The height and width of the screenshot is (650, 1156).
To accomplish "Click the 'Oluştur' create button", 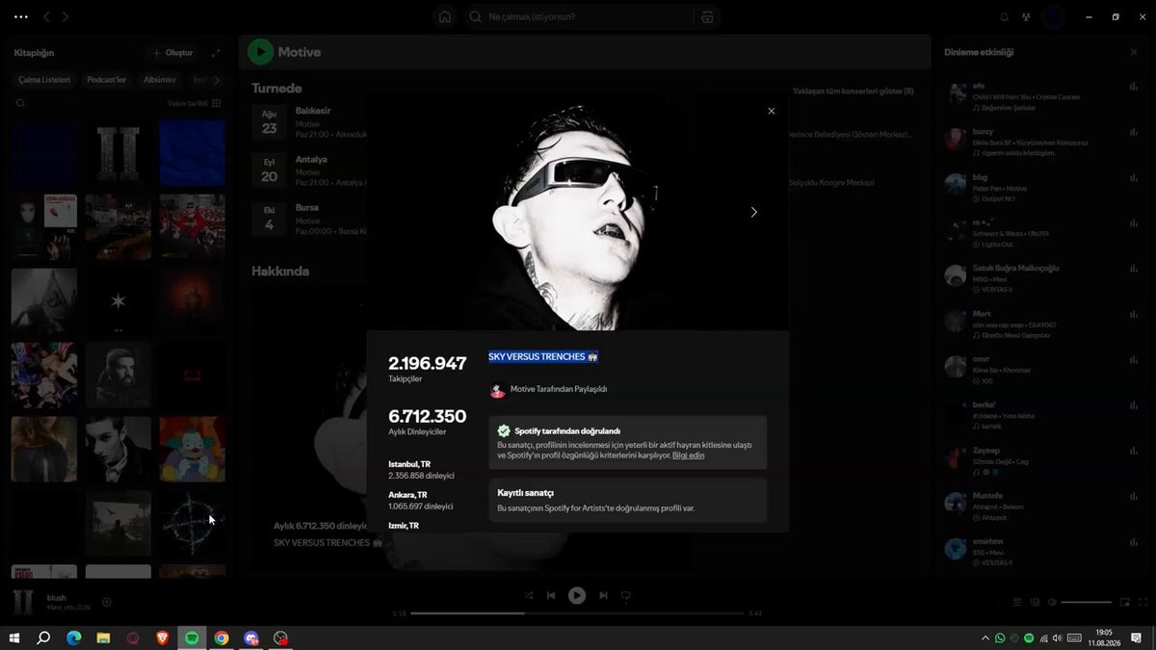I will click(172, 53).
